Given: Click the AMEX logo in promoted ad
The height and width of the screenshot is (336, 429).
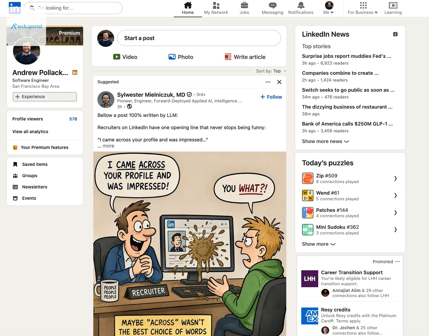Looking at the screenshot, I should click(310, 316).
